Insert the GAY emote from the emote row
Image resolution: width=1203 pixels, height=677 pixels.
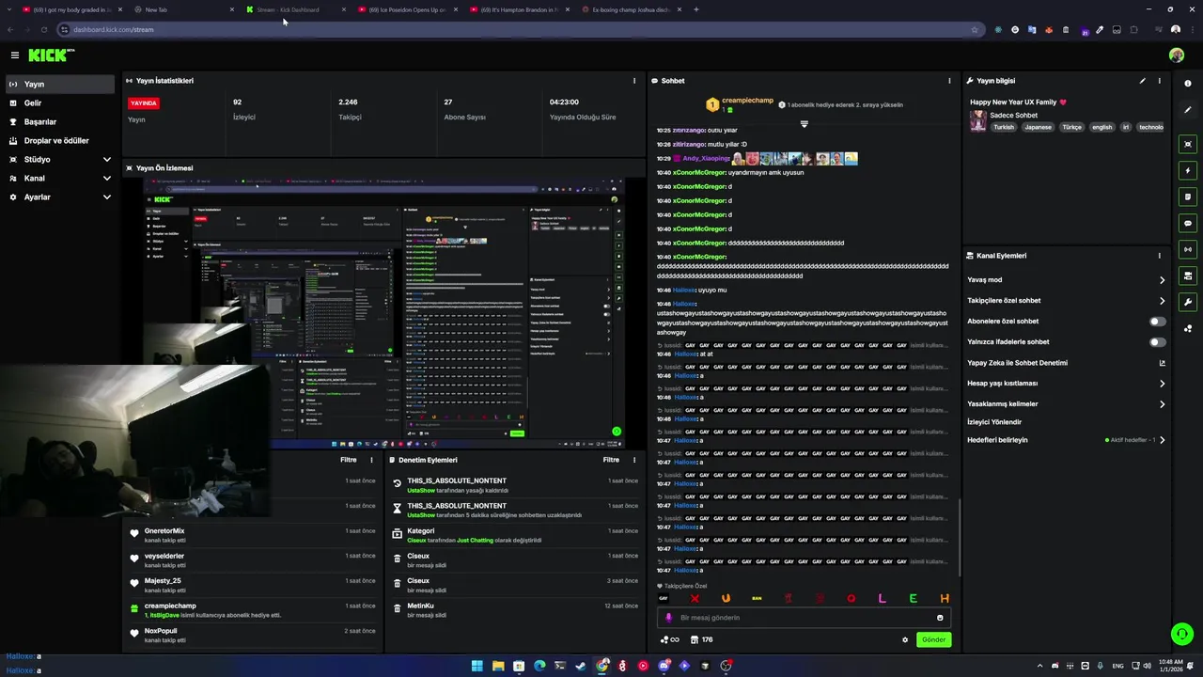(664, 598)
